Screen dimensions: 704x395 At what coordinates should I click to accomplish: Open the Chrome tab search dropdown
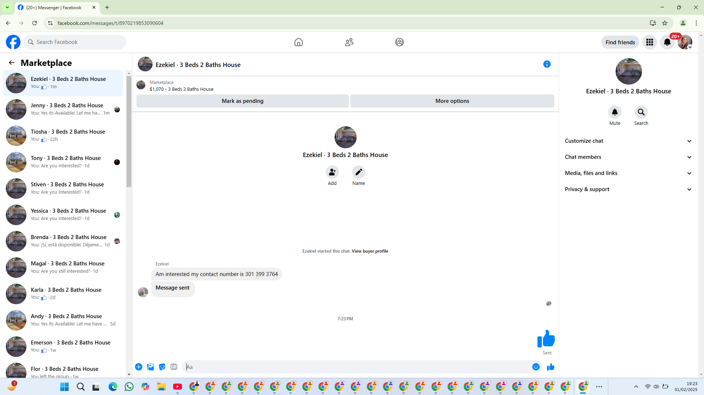point(7,7)
